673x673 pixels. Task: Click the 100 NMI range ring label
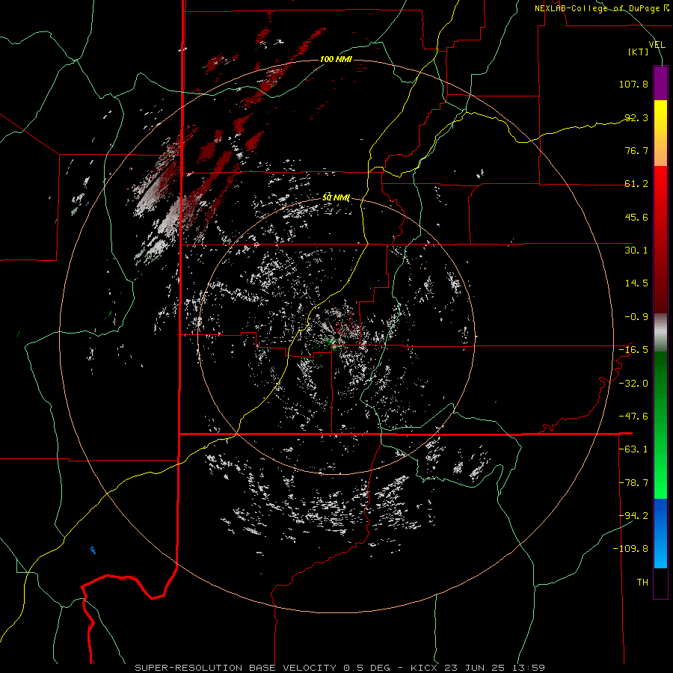pos(336,59)
